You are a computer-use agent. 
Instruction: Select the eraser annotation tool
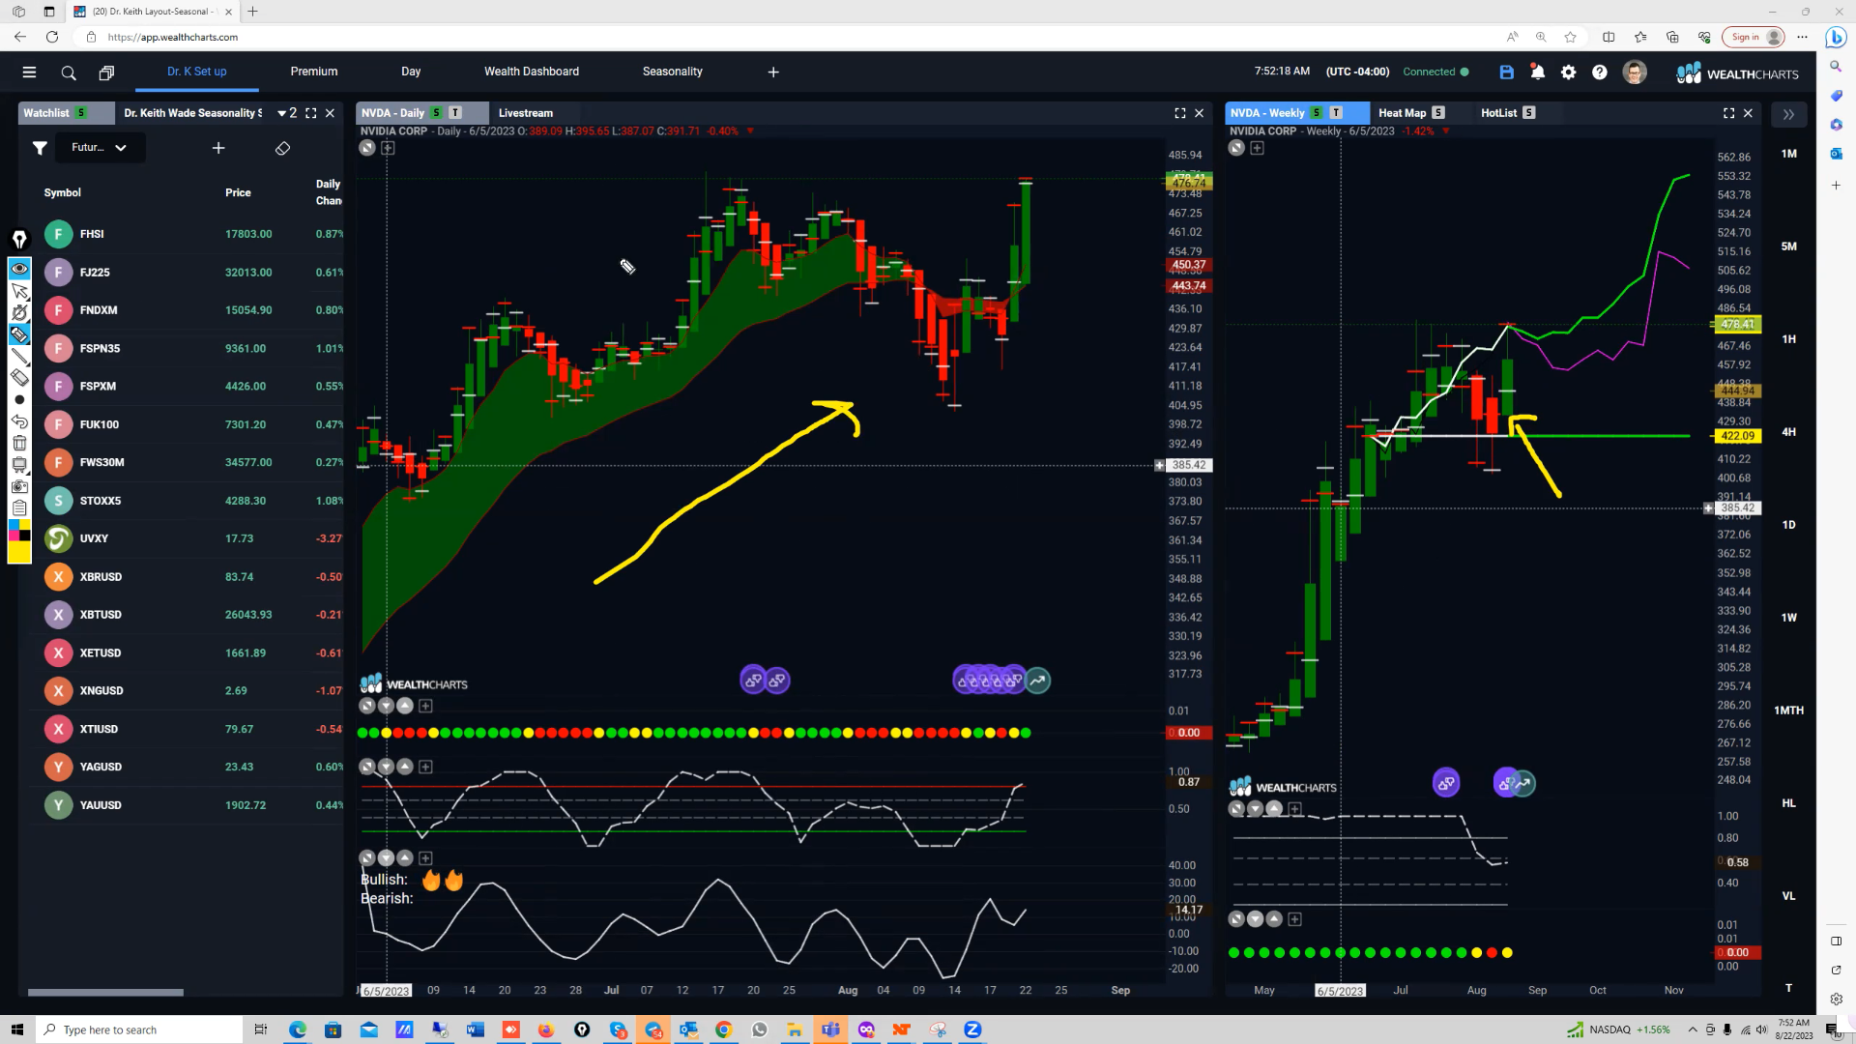(x=19, y=378)
